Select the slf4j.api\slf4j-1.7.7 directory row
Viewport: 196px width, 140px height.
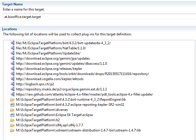pos(49,125)
